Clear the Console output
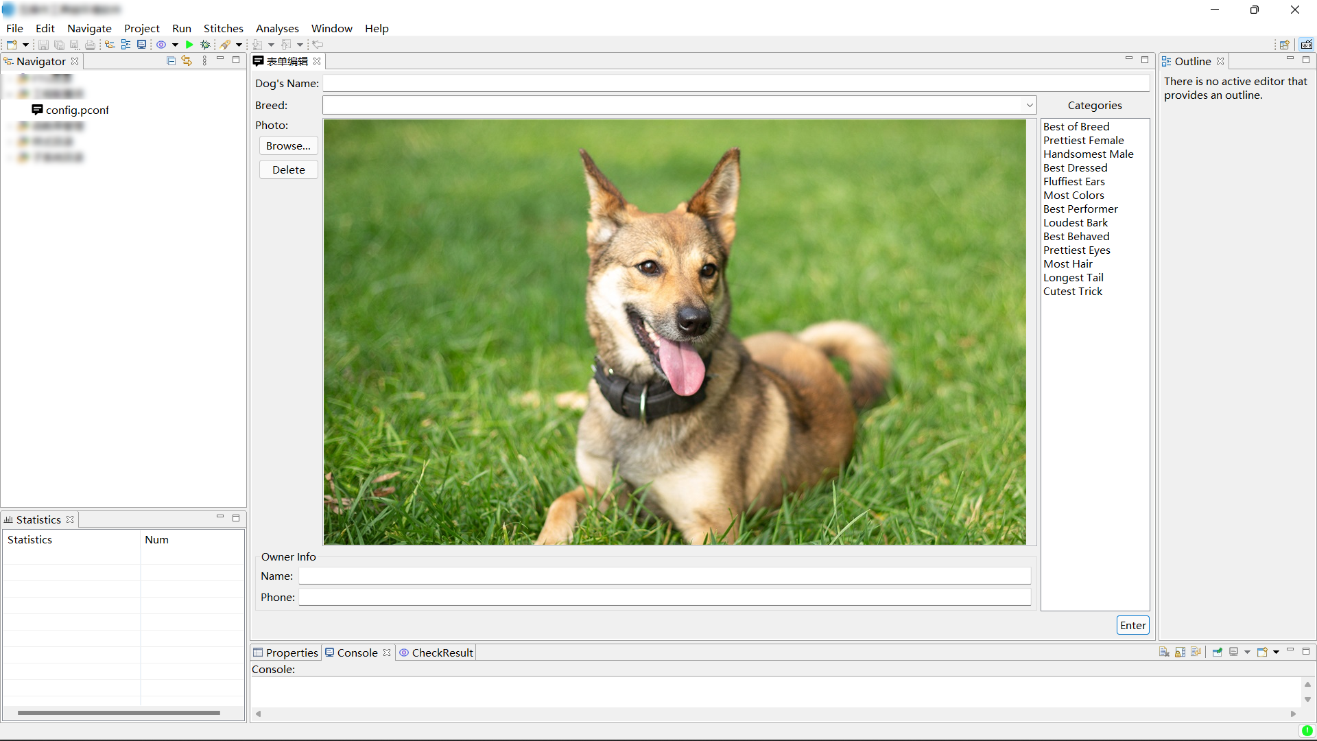The image size is (1317, 741). coord(1164,652)
